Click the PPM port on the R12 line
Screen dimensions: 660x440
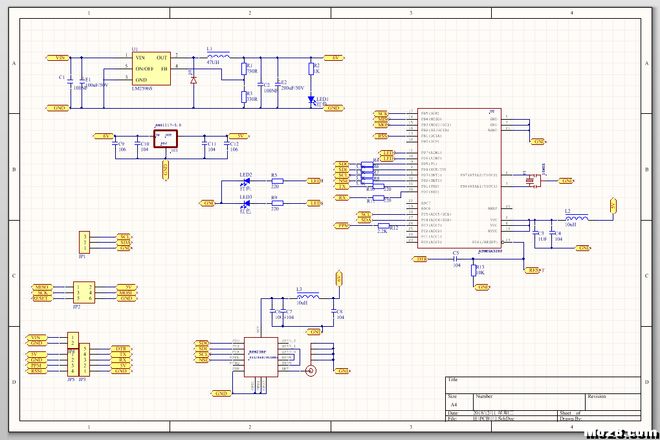point(342,226)
